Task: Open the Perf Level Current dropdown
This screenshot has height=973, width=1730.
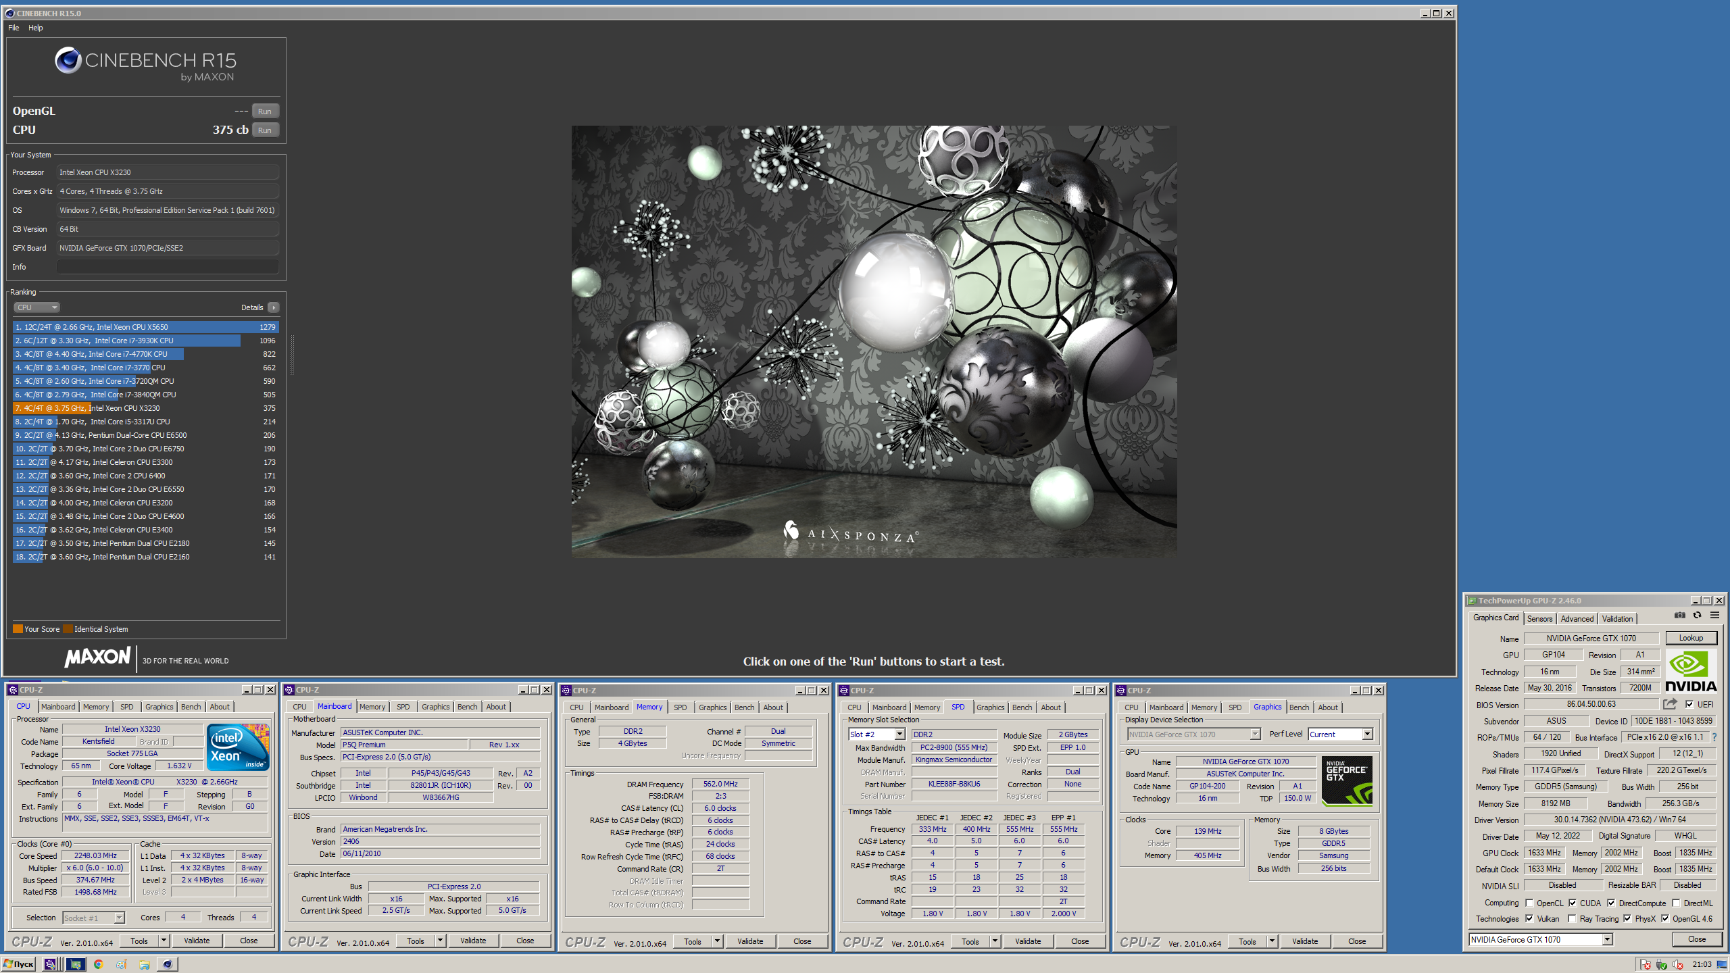Action: tap(1340, 734)
